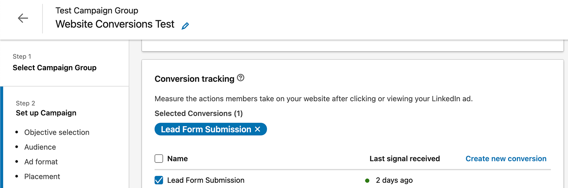Click the Name column header
Screen dimensions: 568x188
coord(177,159)
